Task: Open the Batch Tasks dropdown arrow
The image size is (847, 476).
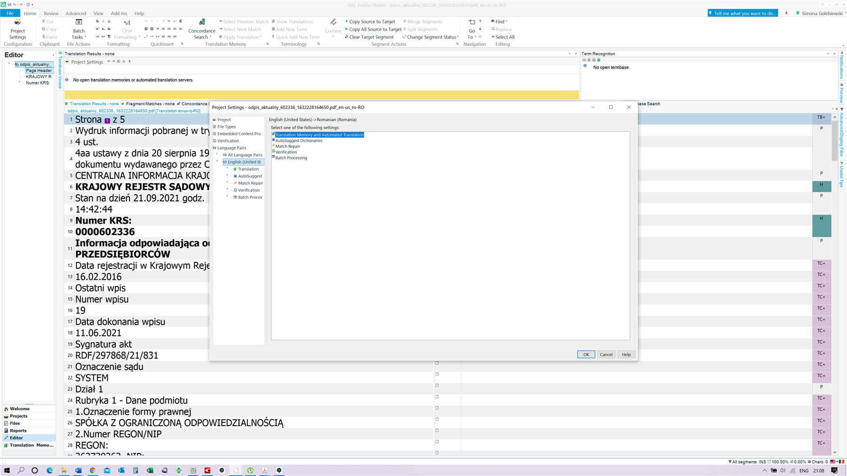Action: point(85,37)
